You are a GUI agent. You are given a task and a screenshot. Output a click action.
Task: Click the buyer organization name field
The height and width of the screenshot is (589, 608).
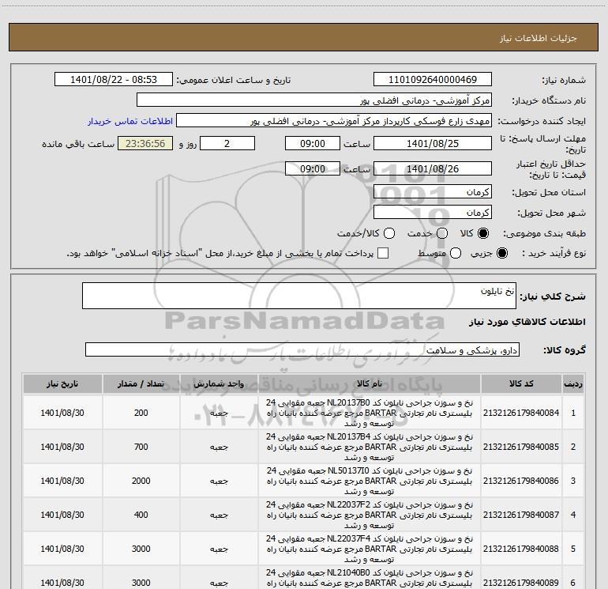pyautogui.click(x=314, y=100)
